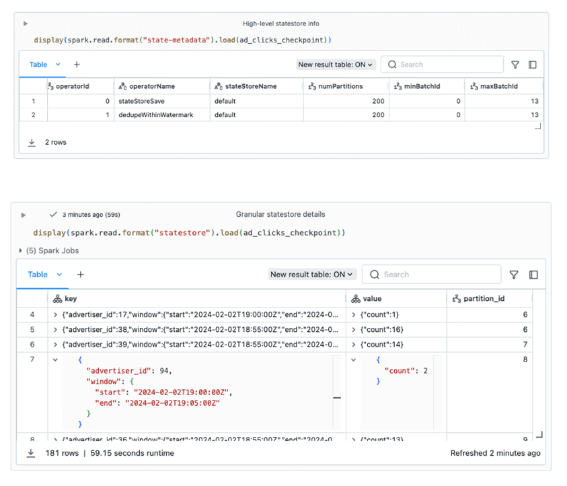The image size is (567, 486).
Task: Click the stateStoreName string type icon
Action: point(219,86)
